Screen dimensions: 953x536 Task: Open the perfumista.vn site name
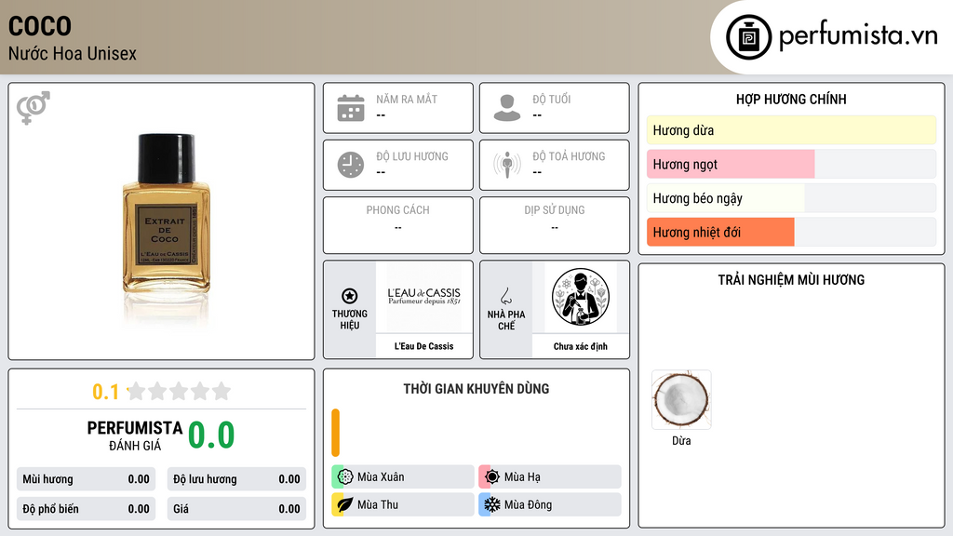(858, 36)
